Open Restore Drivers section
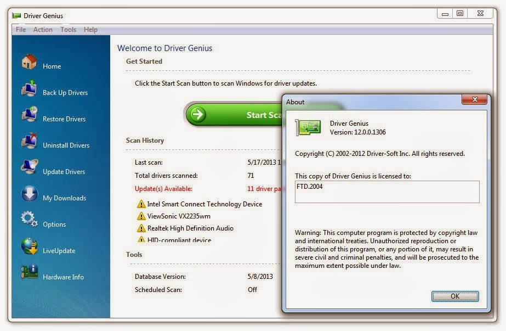The width and height of the screenshot is (506, 331). [x=64, y=119]
